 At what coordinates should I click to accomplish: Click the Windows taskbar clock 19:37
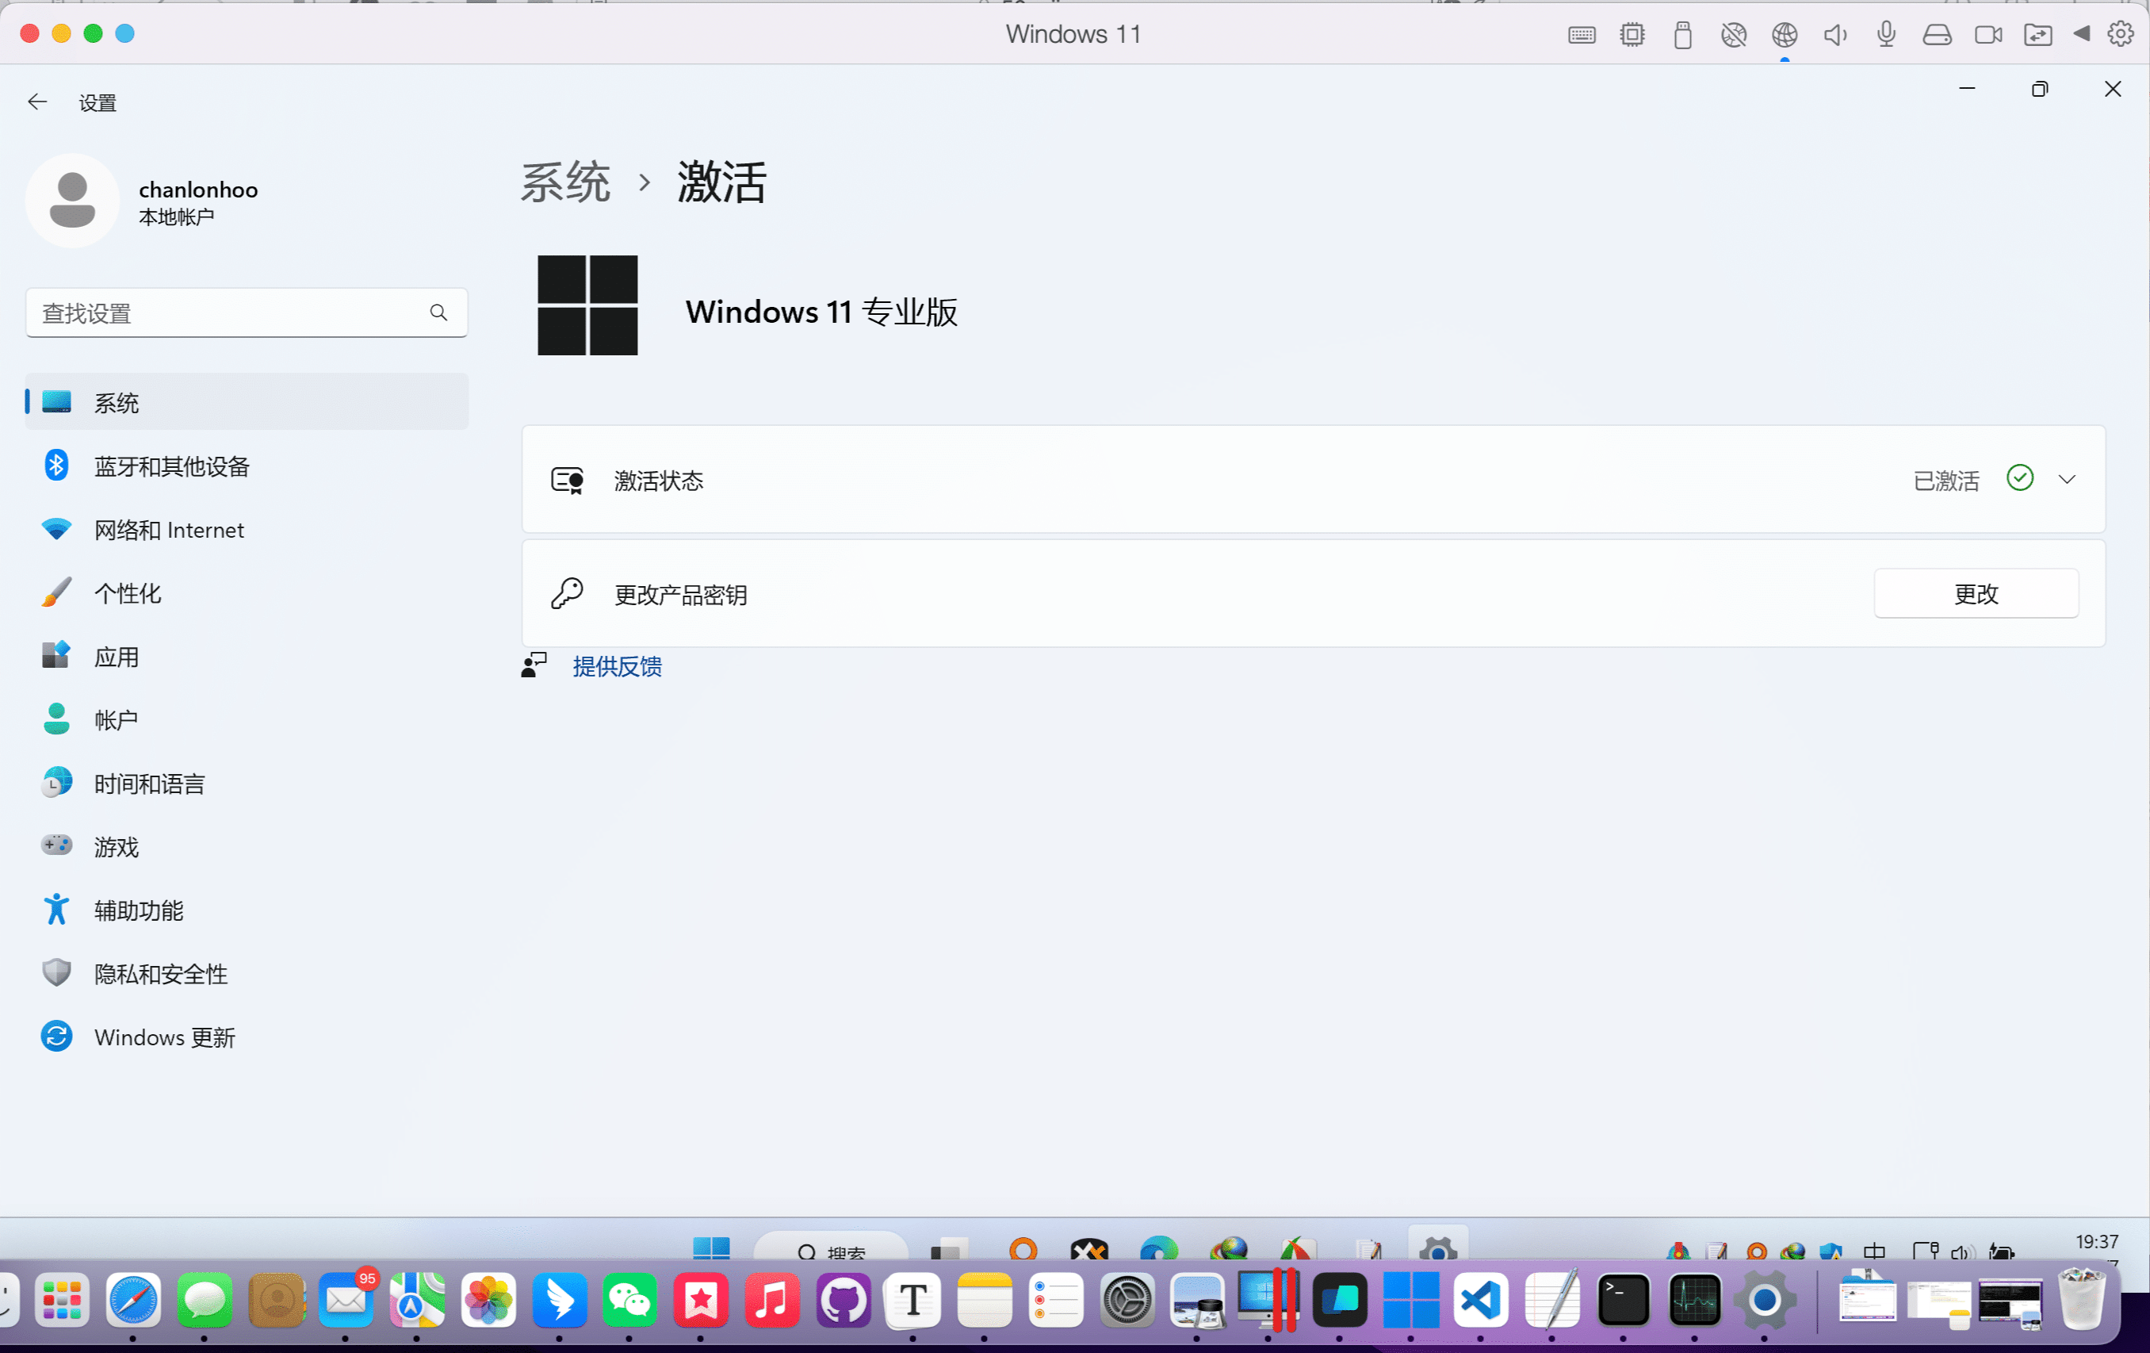tap(2096, 1242)
